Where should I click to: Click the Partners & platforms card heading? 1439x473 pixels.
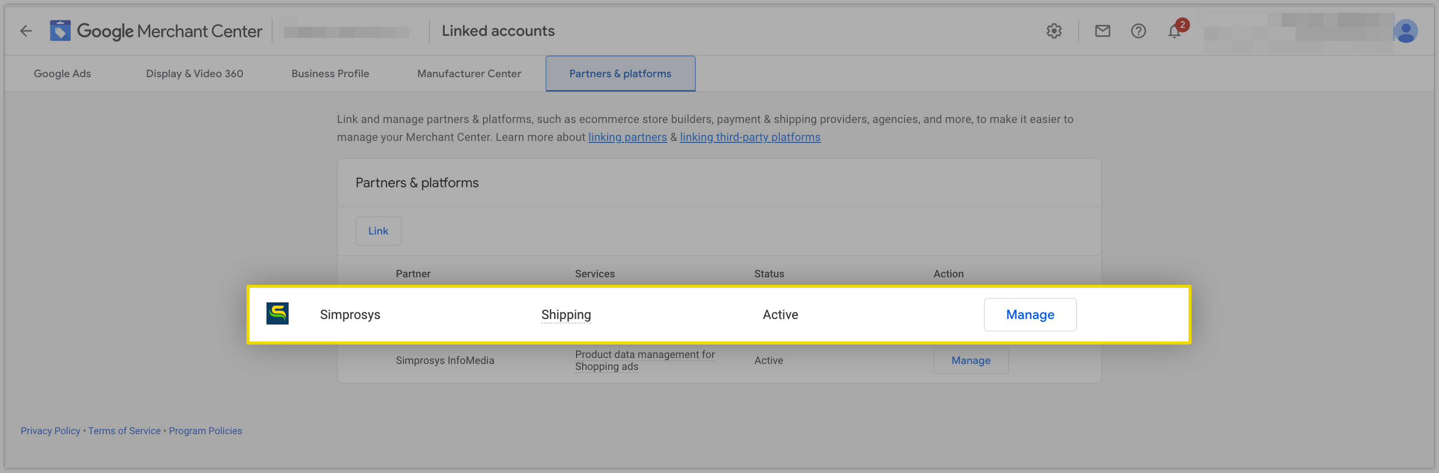[x=417, y=183]
